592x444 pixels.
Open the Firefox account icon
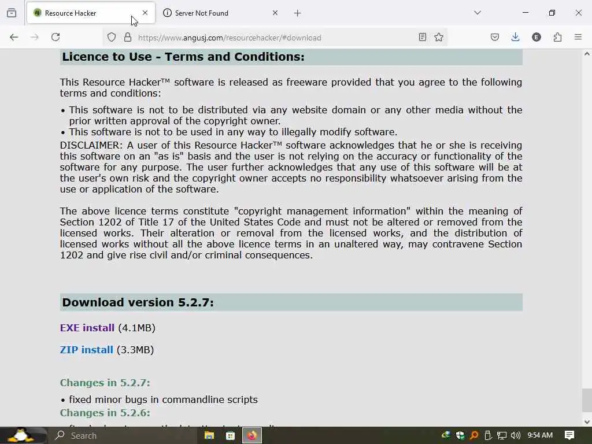coord(536,37)
